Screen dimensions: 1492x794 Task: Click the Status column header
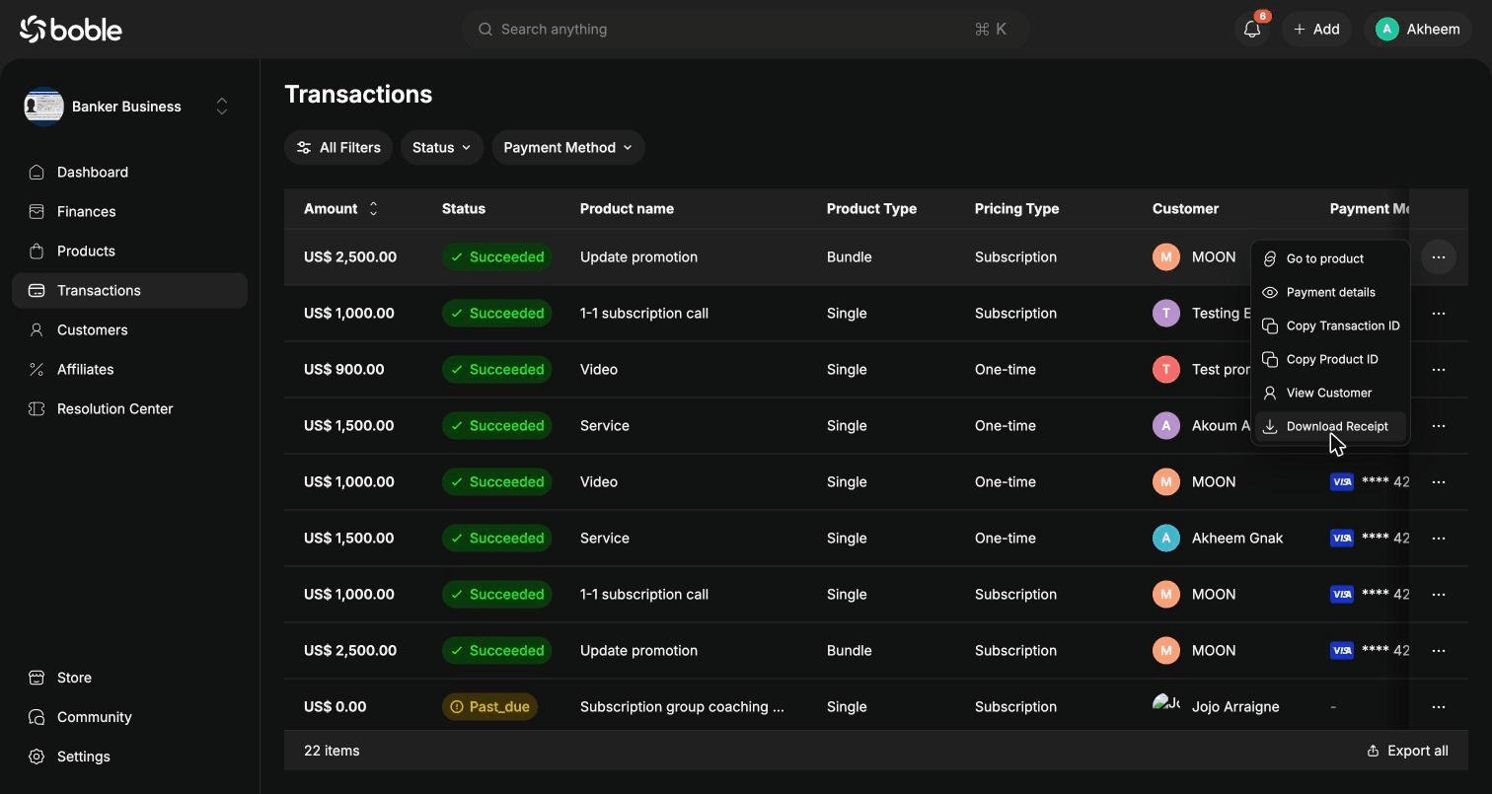(464, 208)
